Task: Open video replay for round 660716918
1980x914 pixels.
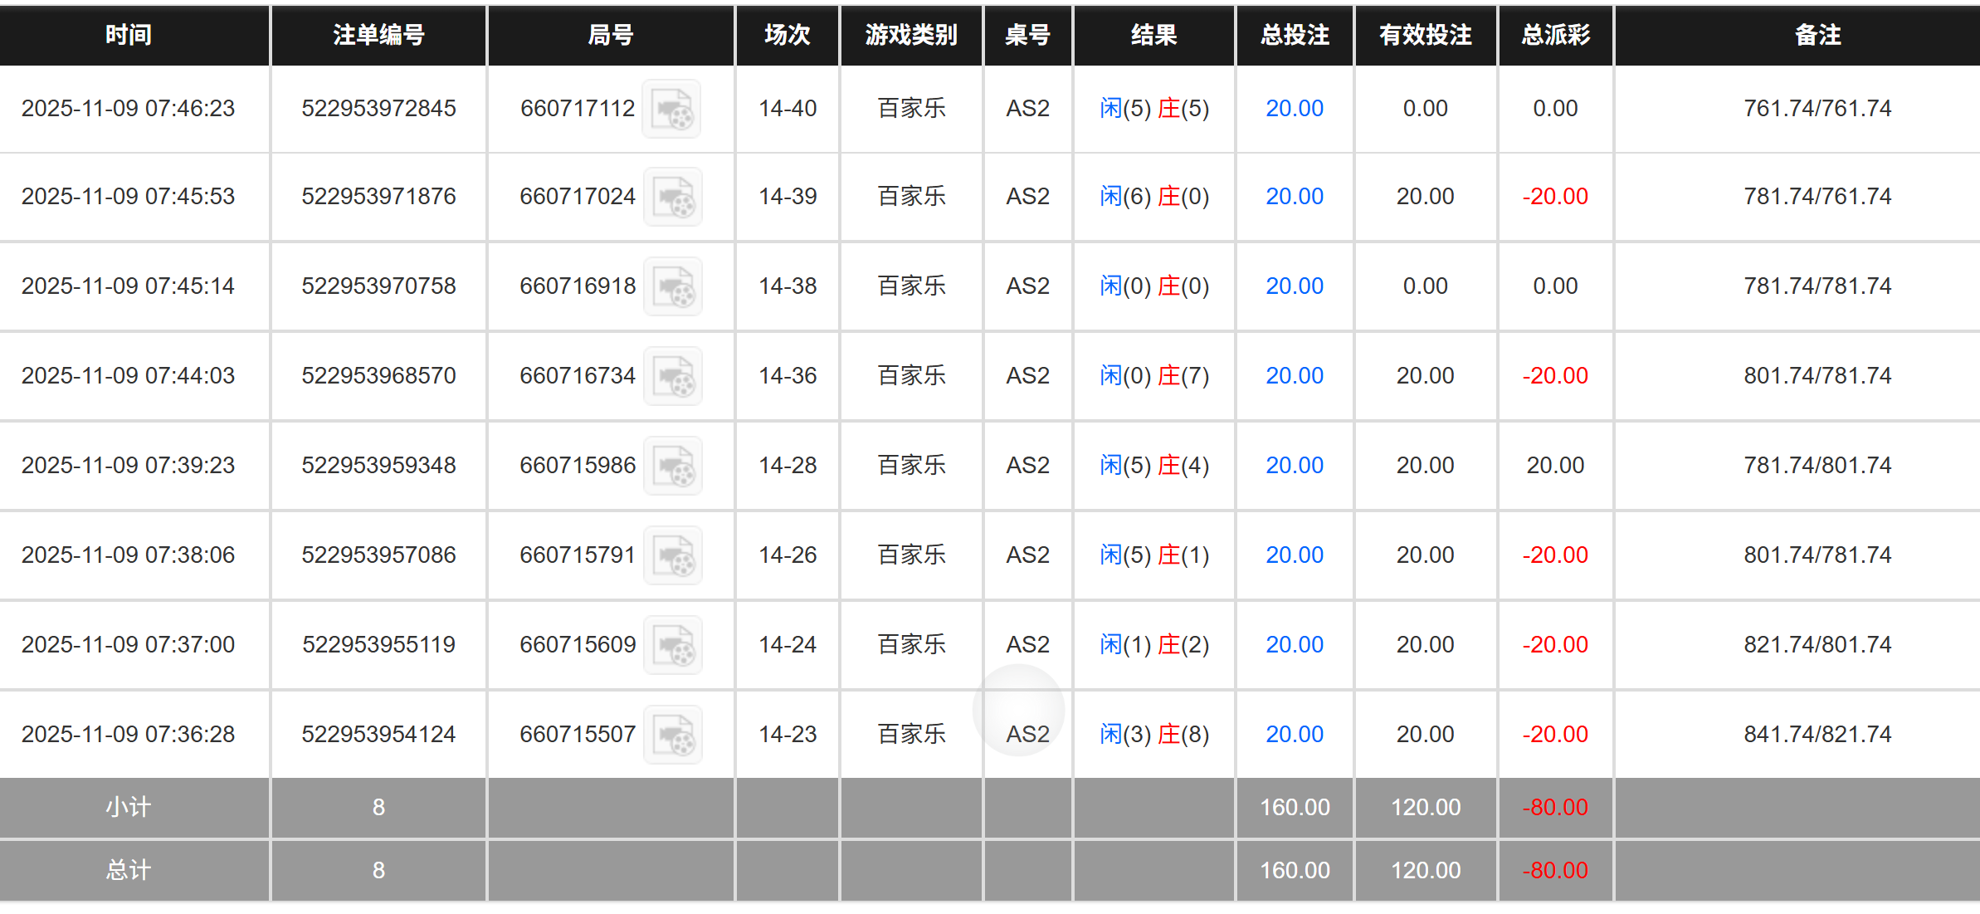Action: click(672, 286)
